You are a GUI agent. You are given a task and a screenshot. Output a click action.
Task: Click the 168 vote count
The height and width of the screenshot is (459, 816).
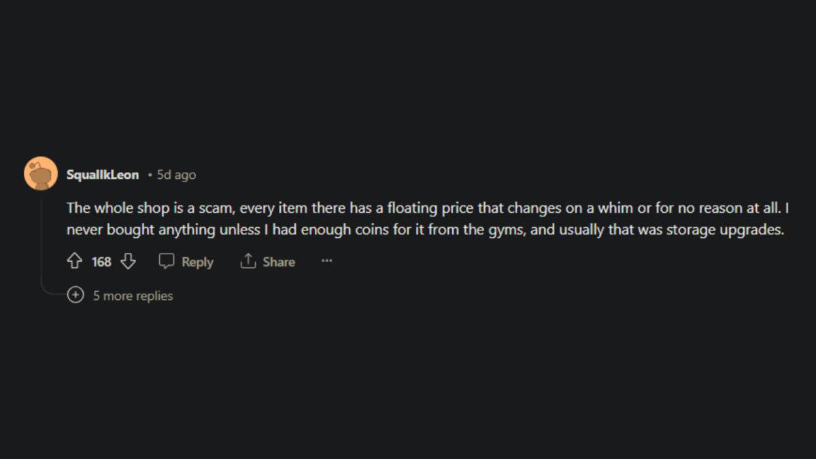coord(101,262)
